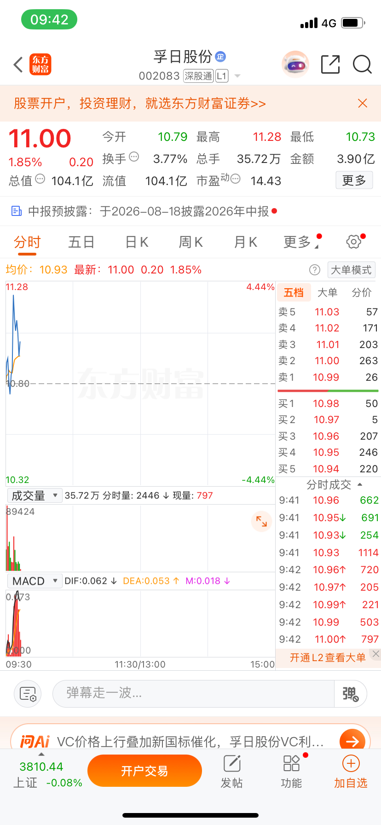Tap the 买3 10.96 order row
Image resolution: width=381 pixels, height=825 pixels.
(x=328, y=436)
